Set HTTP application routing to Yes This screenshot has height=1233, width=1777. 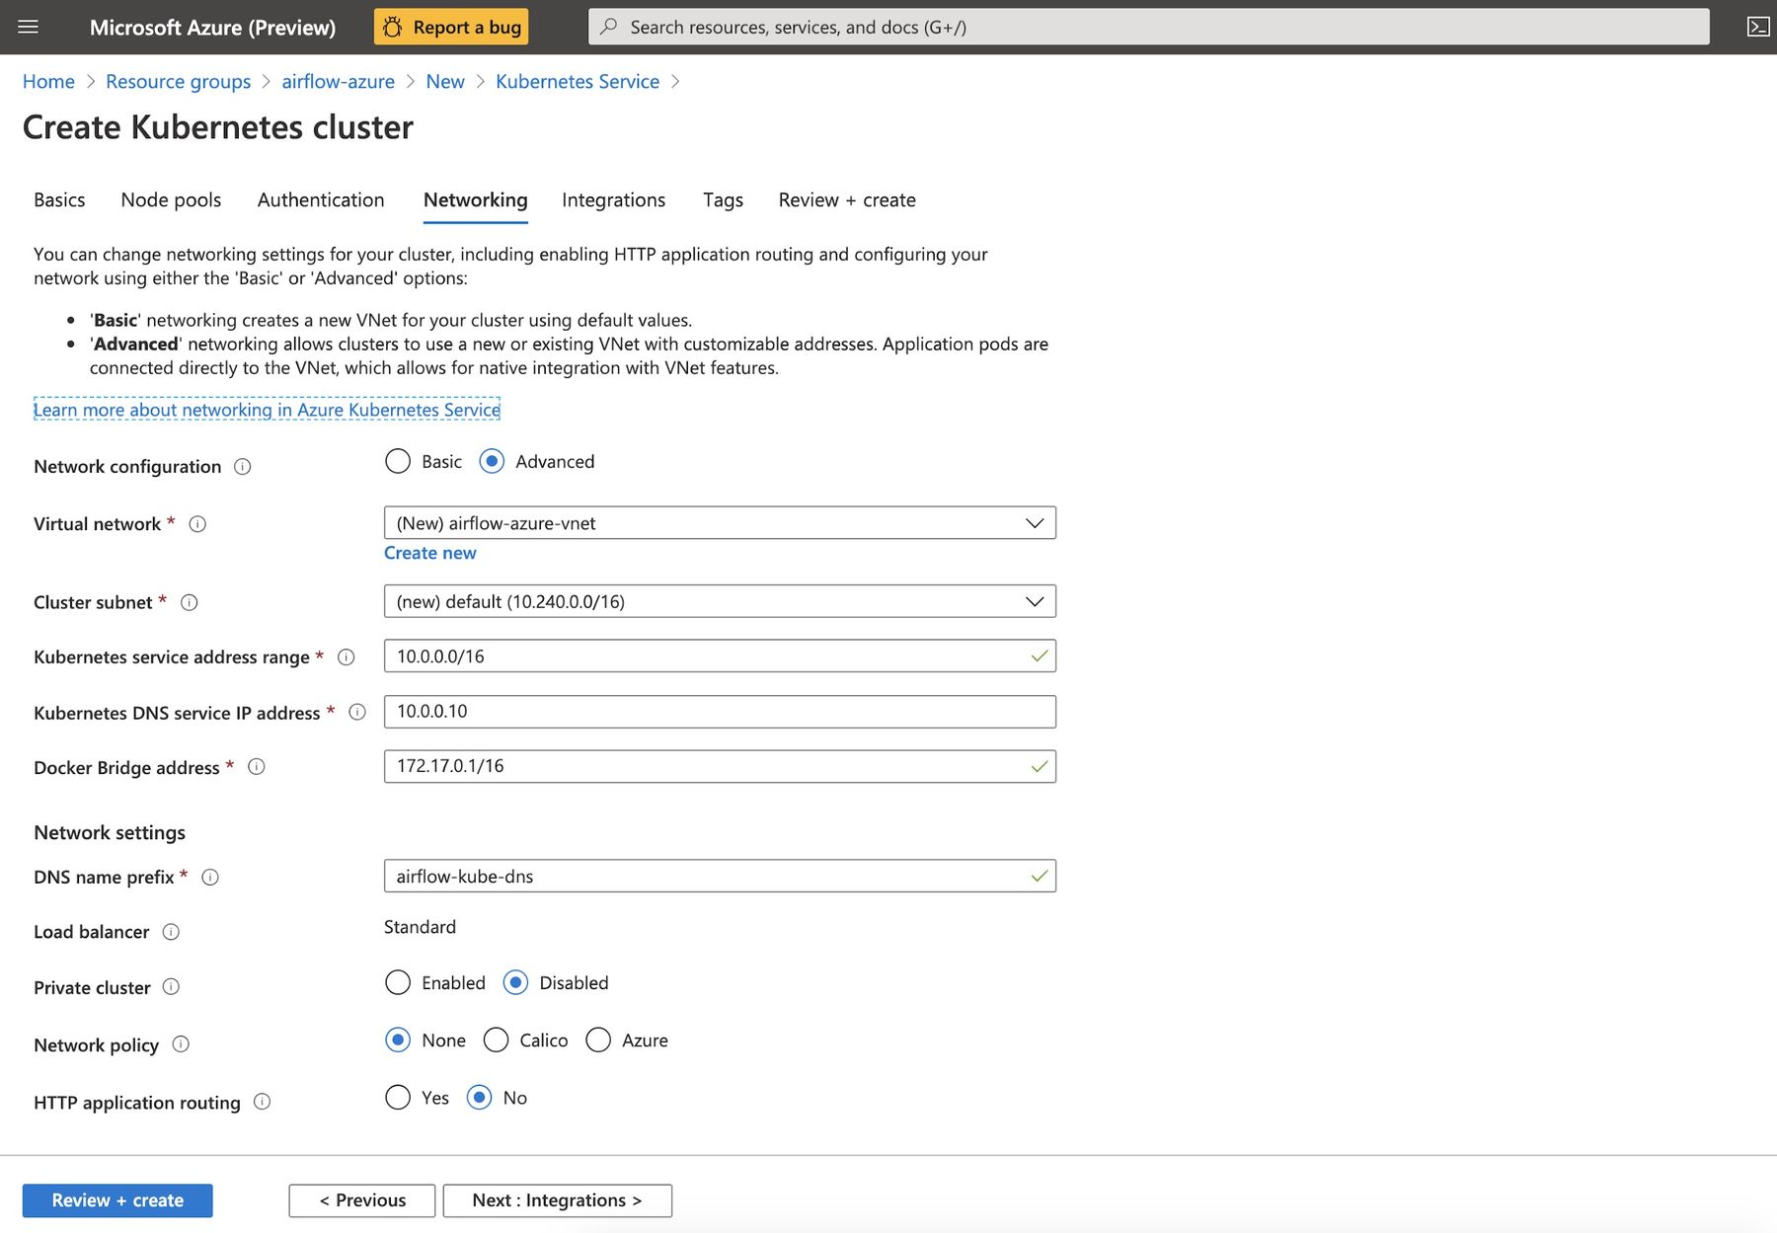pos(398,1097)
